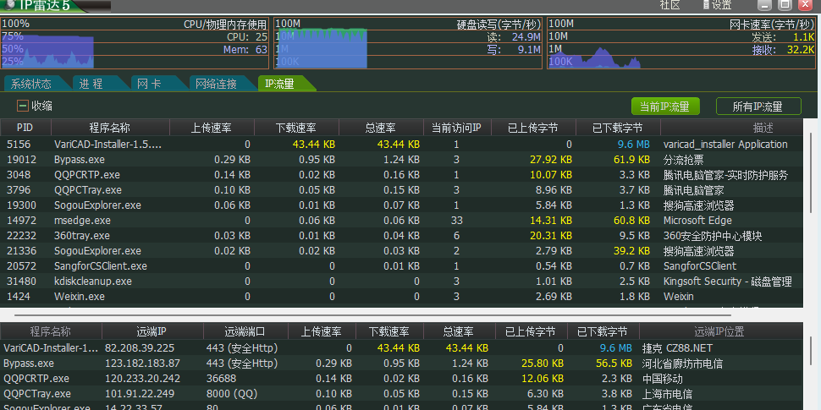Click 网卡速率 network speed graph

[681, 43]
